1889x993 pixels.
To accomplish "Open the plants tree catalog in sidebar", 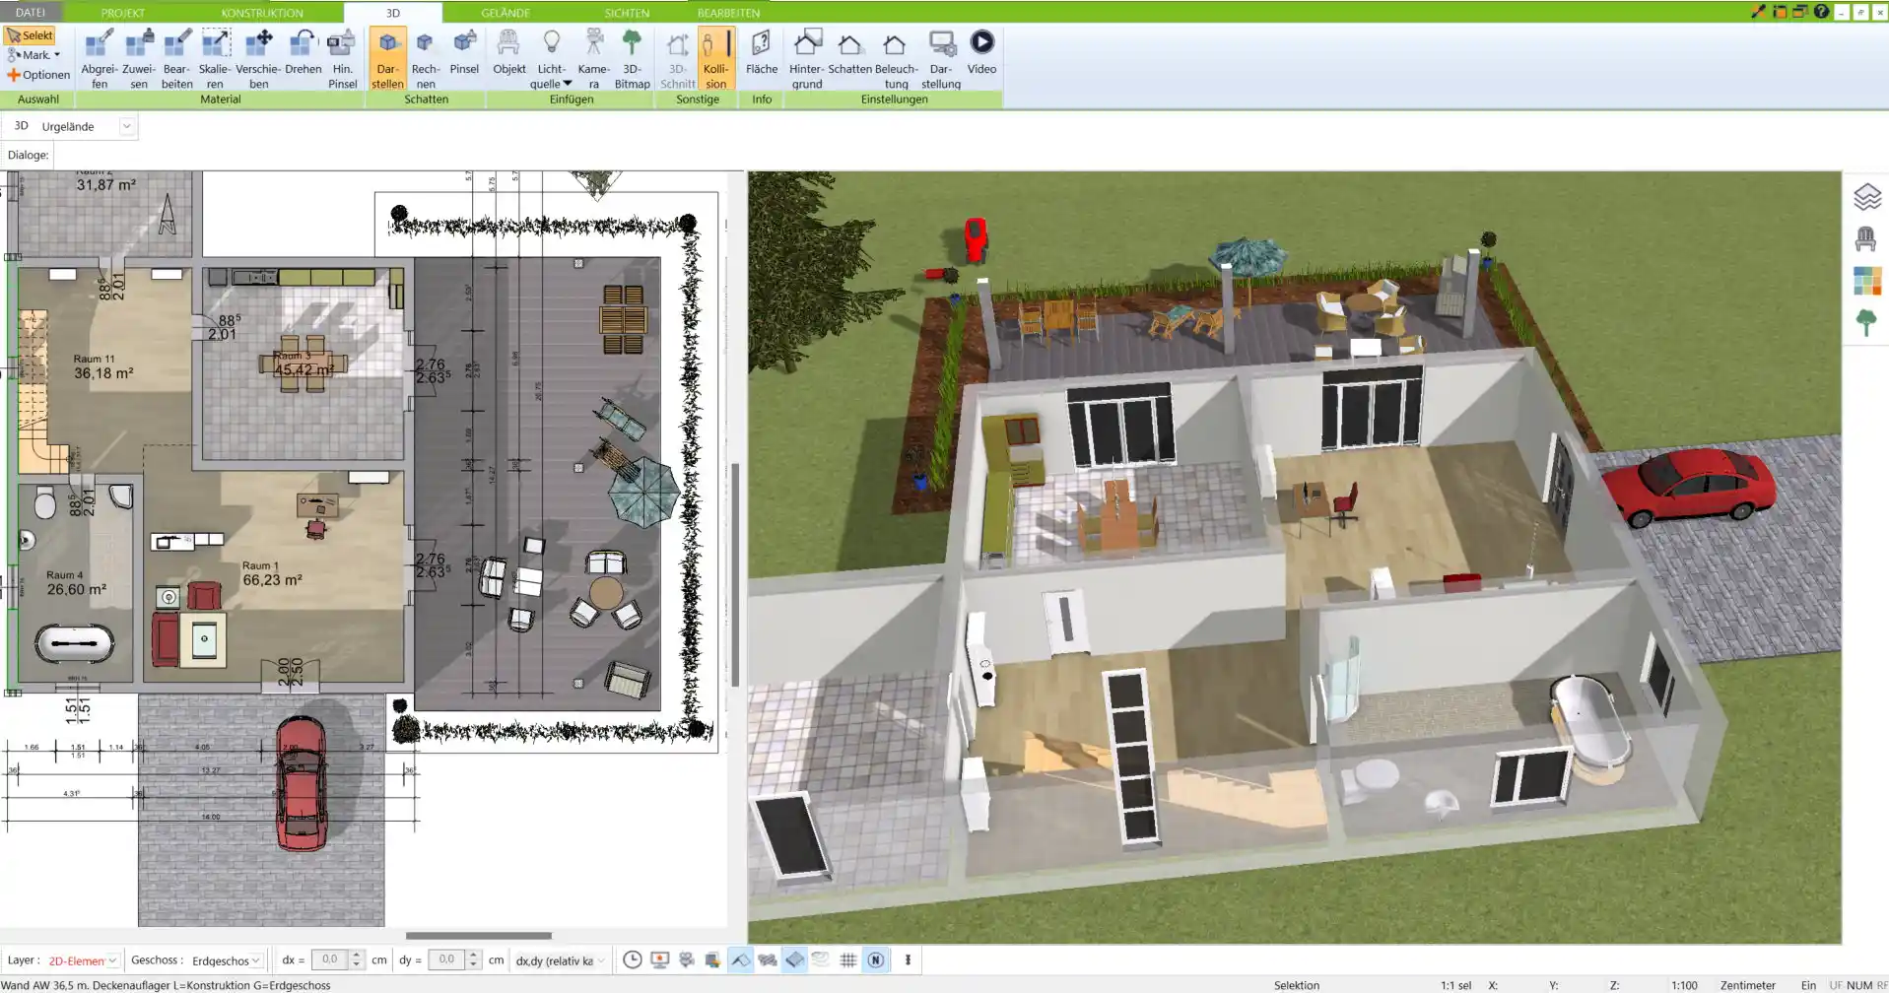I will pyautogui.click(x=1865, y=322).
